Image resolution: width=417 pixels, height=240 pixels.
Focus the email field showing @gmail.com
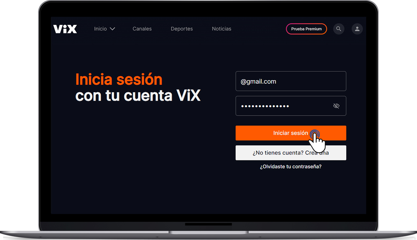pos(291,81)
